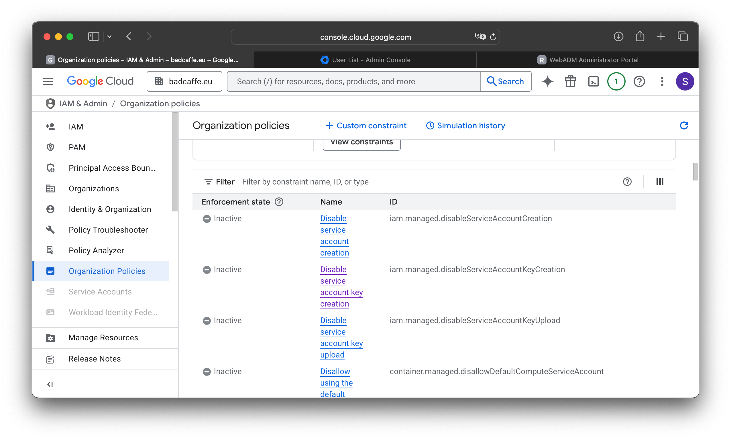
Task: Show Safari tab overview icon
Action: (682, 36)
